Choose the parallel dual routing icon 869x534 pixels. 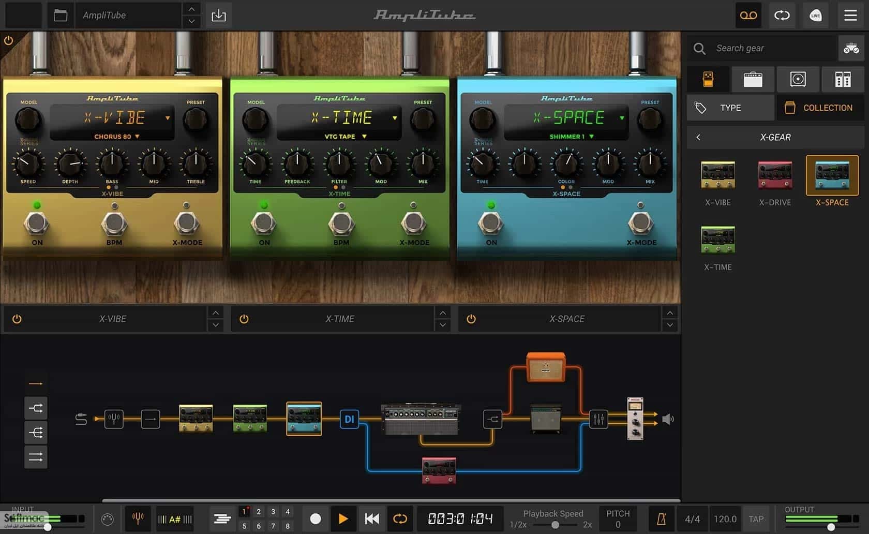point(36,457)
